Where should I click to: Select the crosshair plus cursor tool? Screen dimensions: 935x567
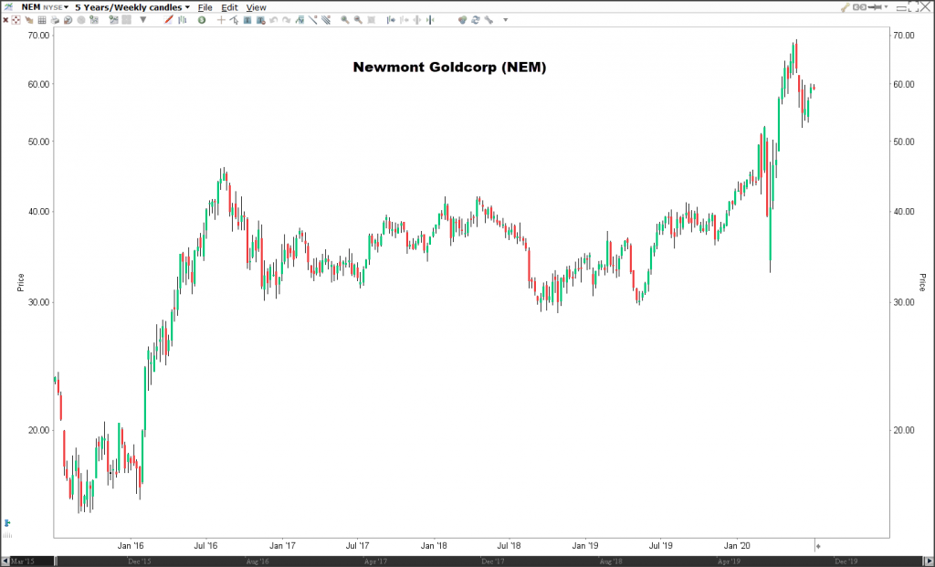click(x=221, y=20)
